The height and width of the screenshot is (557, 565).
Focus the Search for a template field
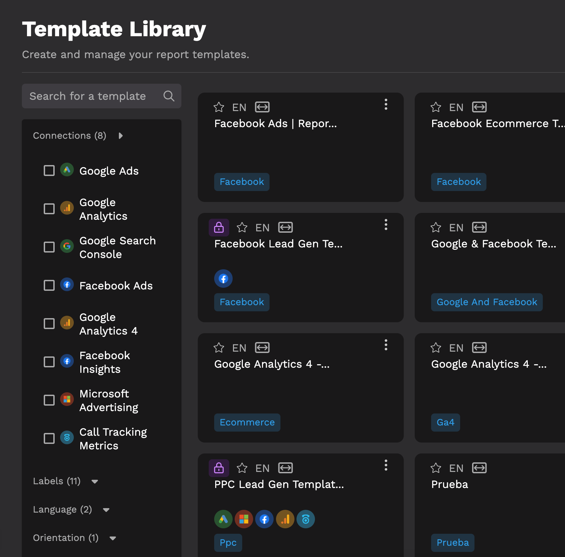click(101, 96)
